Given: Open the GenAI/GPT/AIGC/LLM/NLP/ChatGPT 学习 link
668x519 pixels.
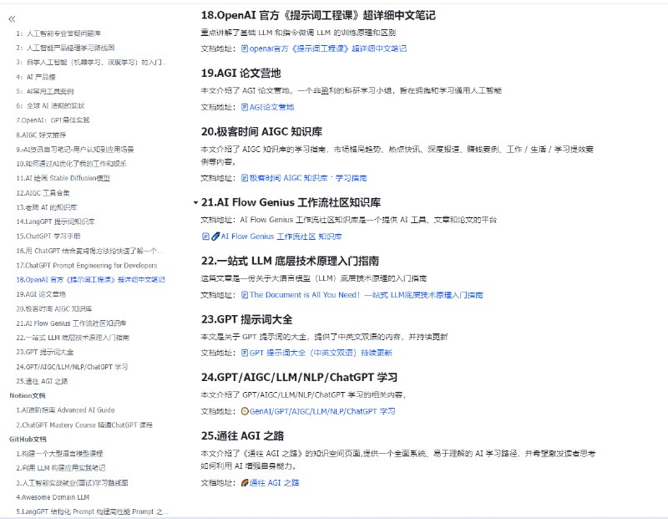Looking at the screenshot, I should point(322,411).
